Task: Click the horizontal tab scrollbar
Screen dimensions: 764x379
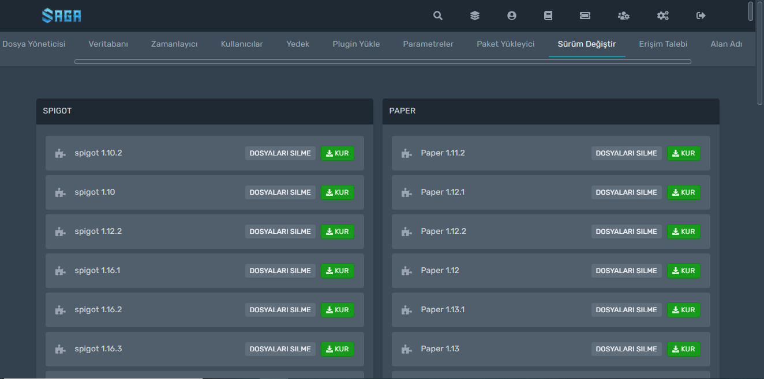Action: pyautogui.click(x=383, y=62)
